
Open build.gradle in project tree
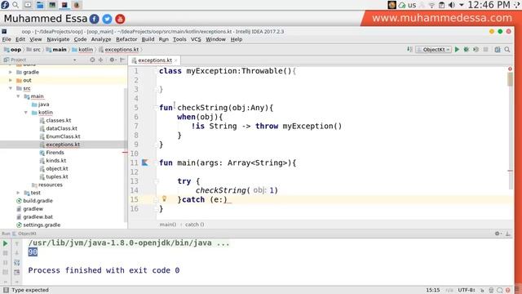pyautogui.click(x=38, y=201)
